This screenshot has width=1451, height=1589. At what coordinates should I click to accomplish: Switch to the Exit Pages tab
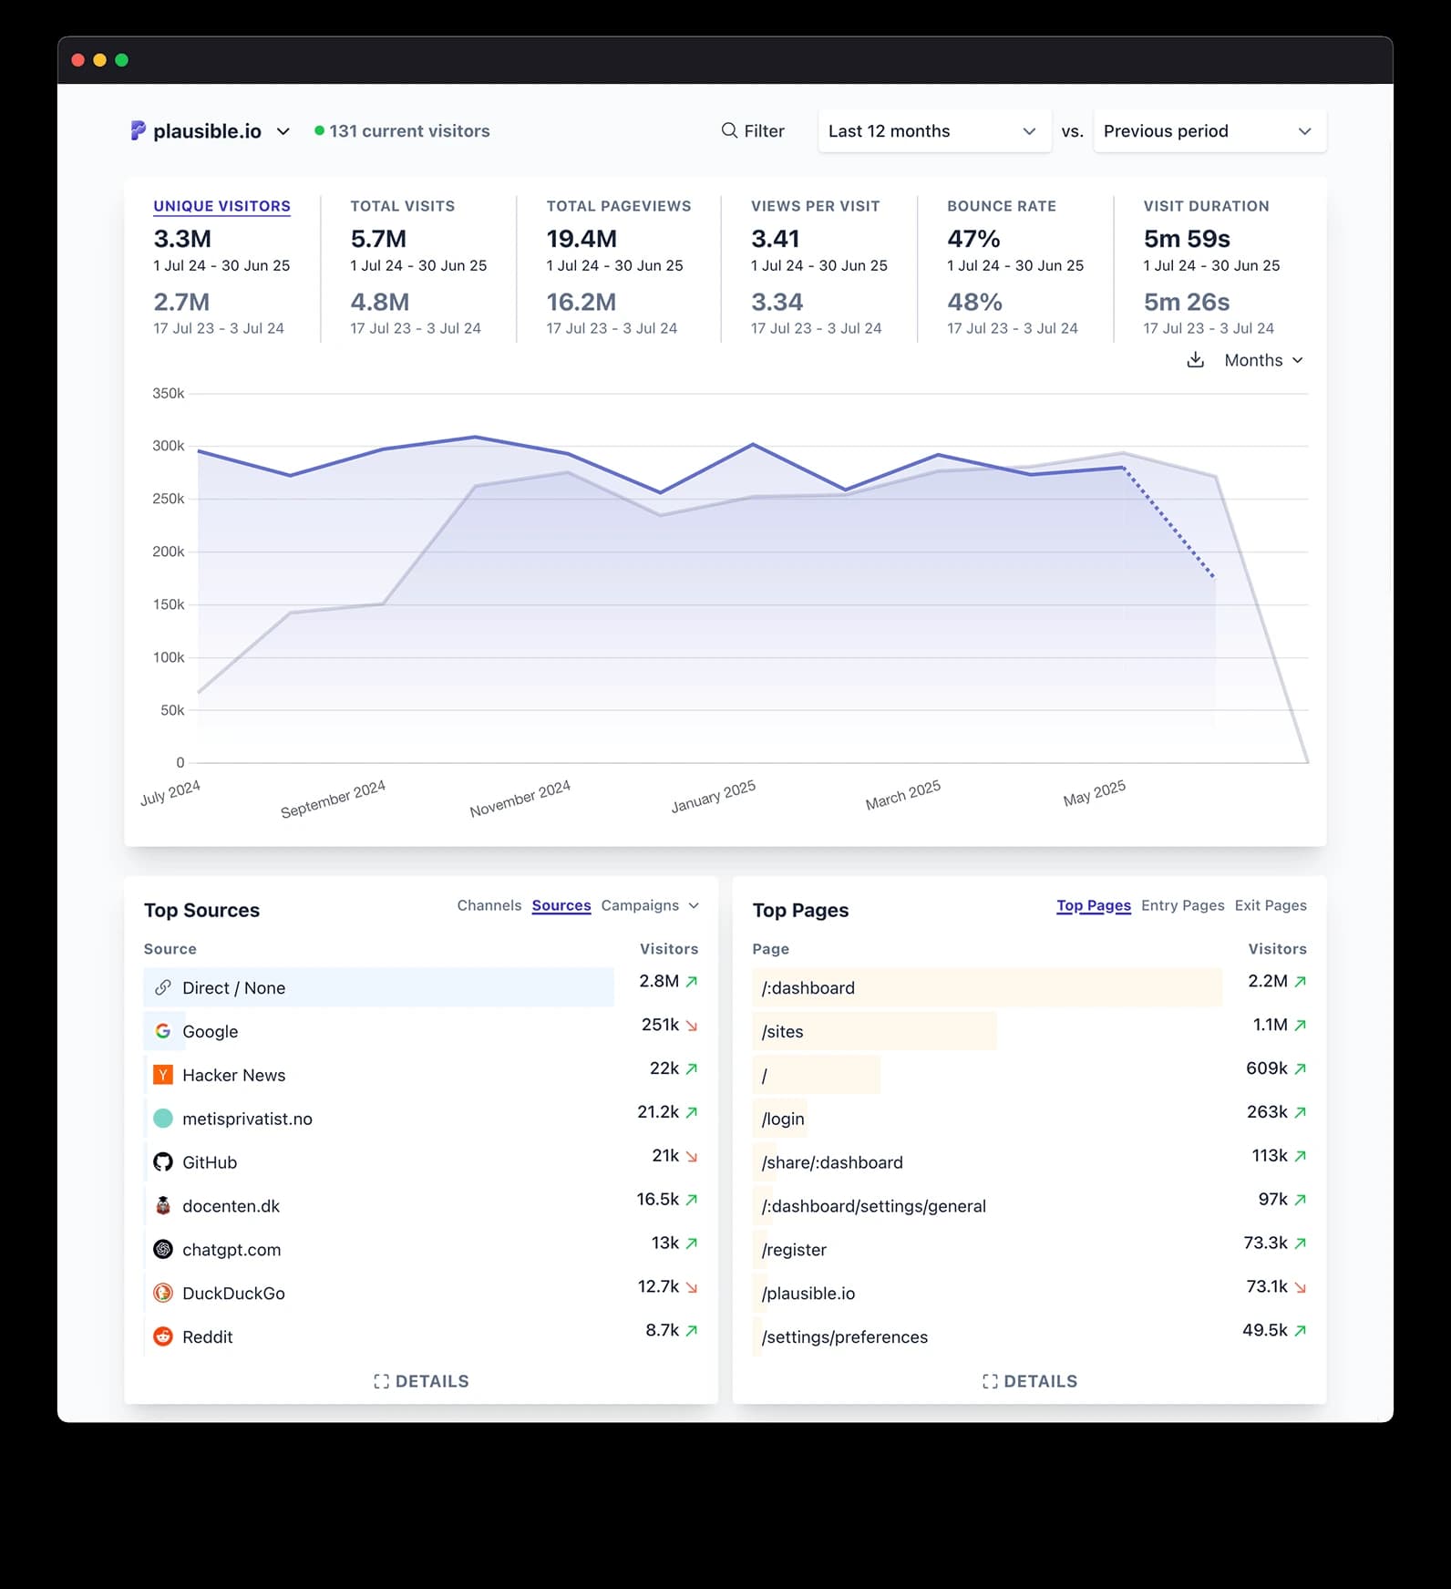1271,905
